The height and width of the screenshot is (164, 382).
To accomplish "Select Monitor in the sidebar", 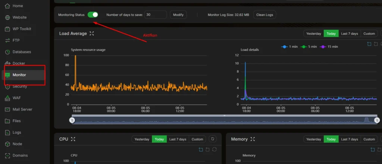I will pos(19,75).
